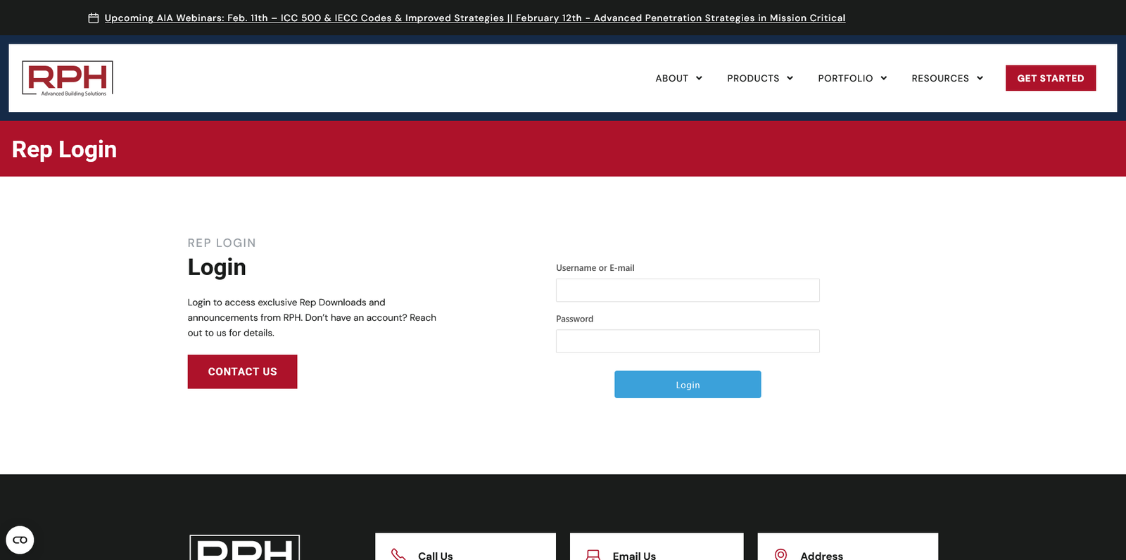Expand the About dropdown arrow
The image size is (1126, 560).
[699, 78]
